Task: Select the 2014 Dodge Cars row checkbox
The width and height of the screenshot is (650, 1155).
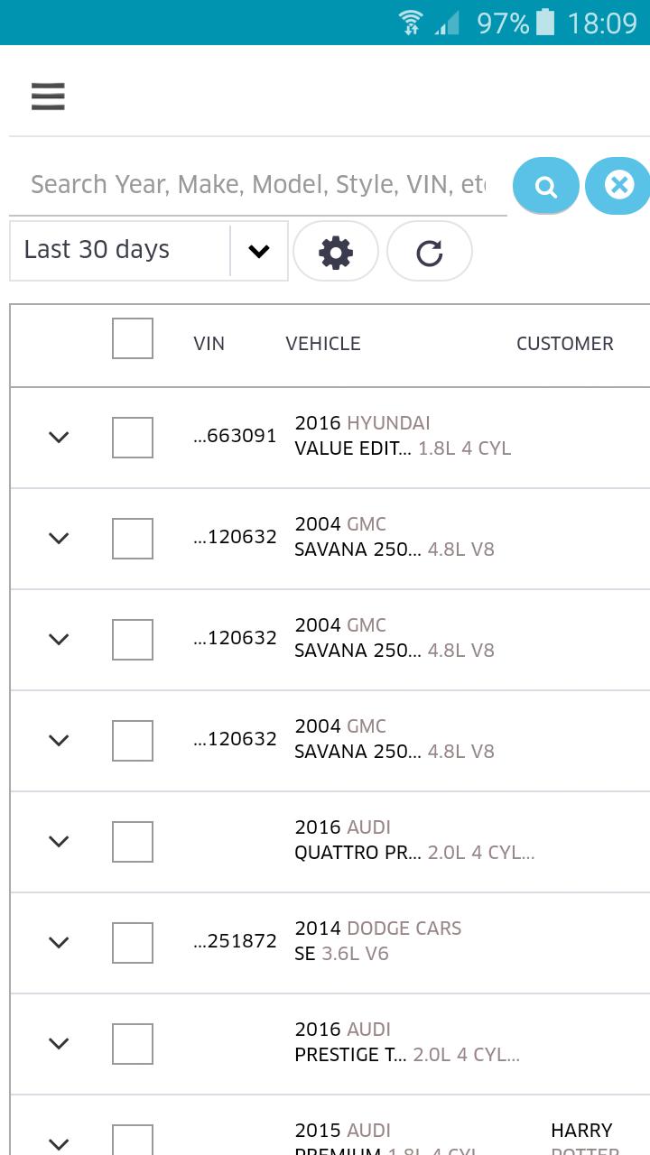Action: pyautogui.click(x=133, y=943)
